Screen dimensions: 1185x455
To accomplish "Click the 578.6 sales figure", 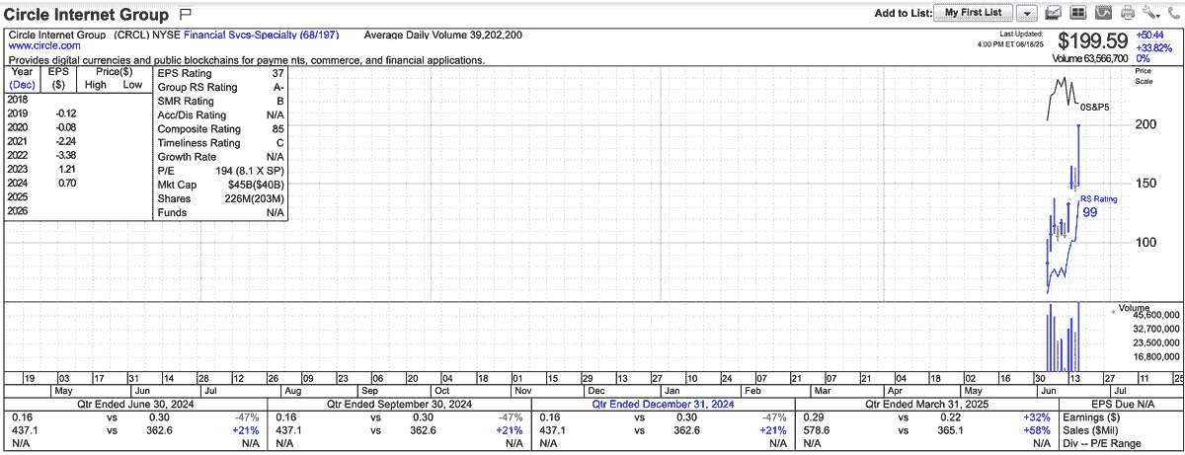I will [816, 430].
